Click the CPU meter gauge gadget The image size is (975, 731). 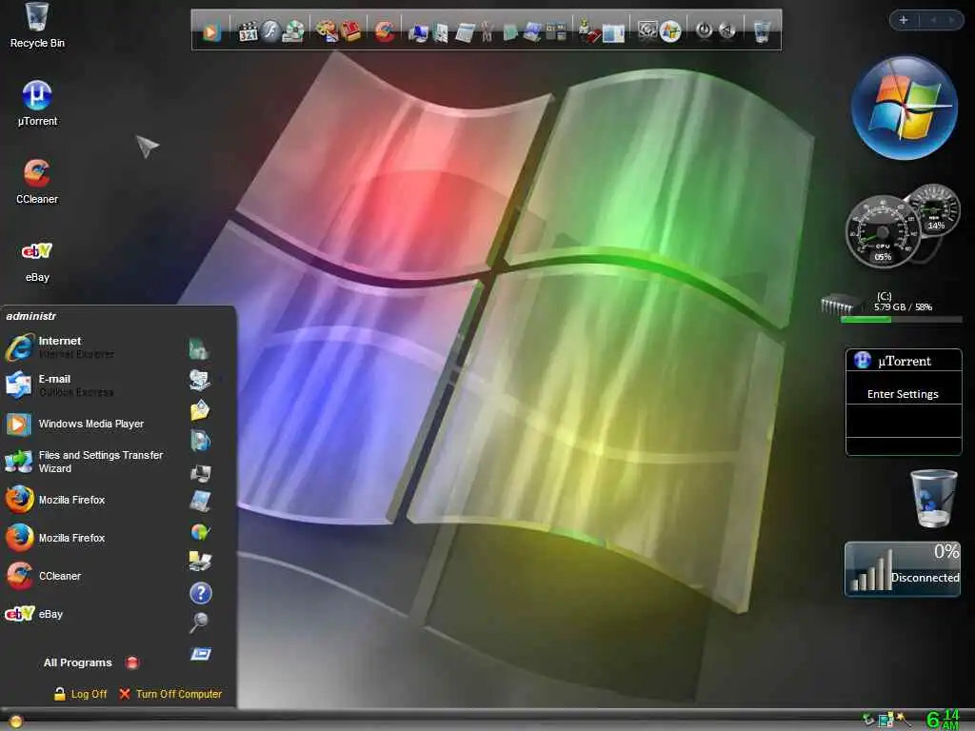pos(883,232)
